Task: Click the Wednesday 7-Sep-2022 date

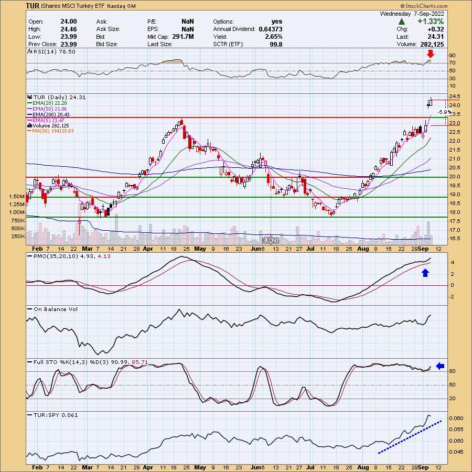Action: point(412,14)
